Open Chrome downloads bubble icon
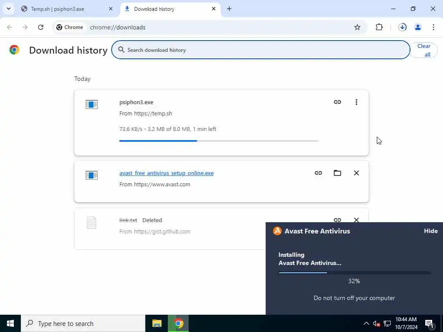 [402, 27]
